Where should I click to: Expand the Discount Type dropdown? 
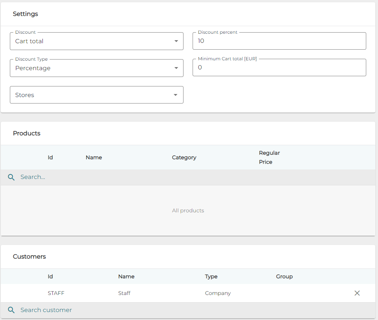coord(96,68)
